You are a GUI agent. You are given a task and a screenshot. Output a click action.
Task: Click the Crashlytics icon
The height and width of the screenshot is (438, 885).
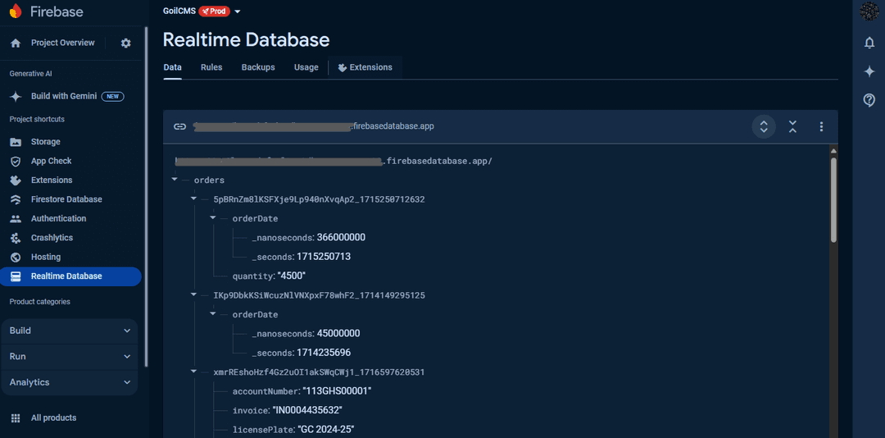[x=16, y=238]
